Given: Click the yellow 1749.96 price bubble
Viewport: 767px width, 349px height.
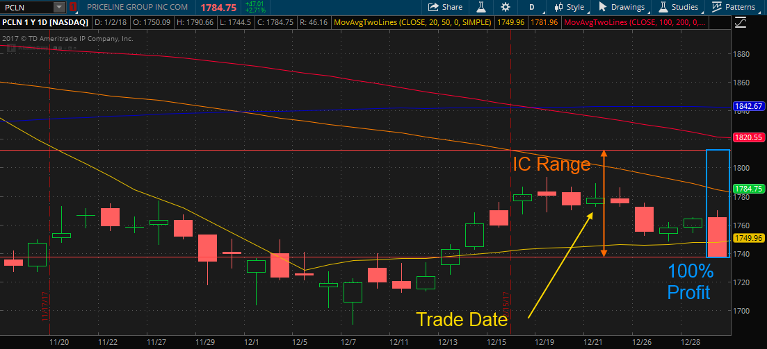Looking at the screenshot, I should click(748, 238).
